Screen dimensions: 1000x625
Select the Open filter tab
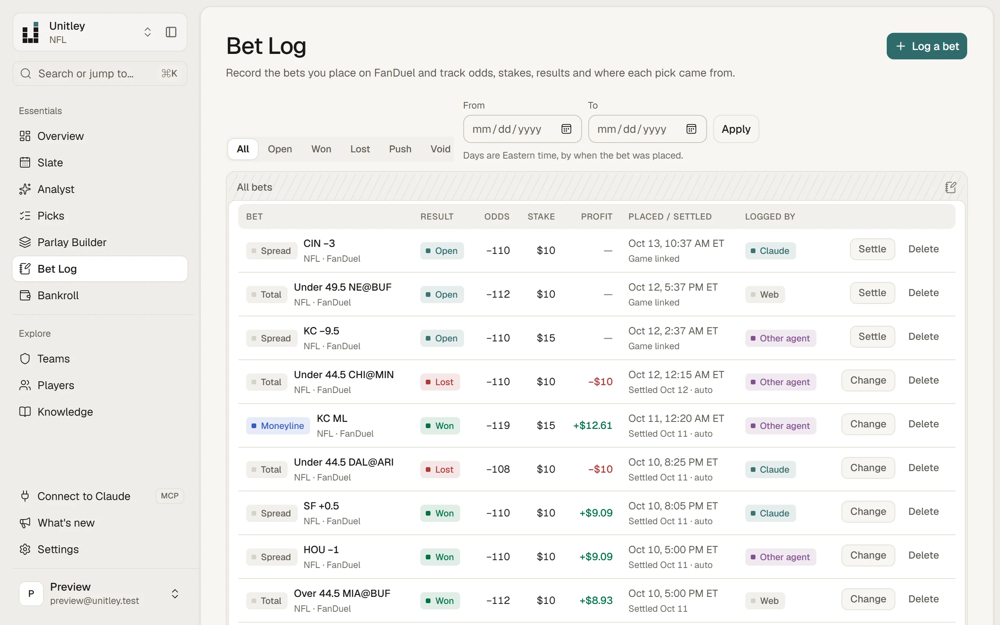(x=280, y=149)
